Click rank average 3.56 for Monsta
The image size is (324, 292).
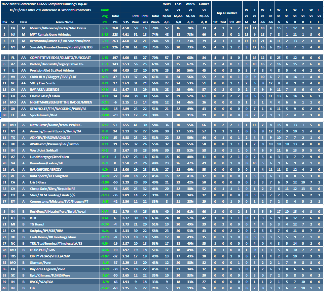pos(105,28)
